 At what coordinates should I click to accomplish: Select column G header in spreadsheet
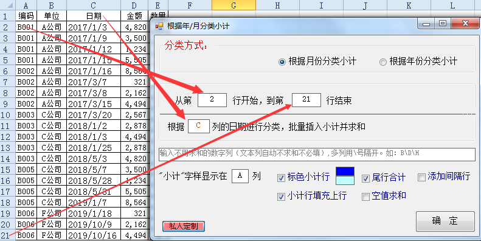click(234, 5)
